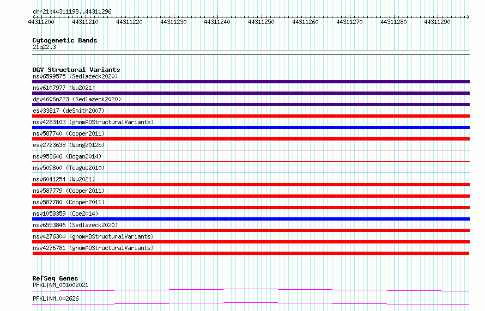Select nsv4276300 (gnomADStructuralVariants) label
485x311 pixels.
point(93,236)
